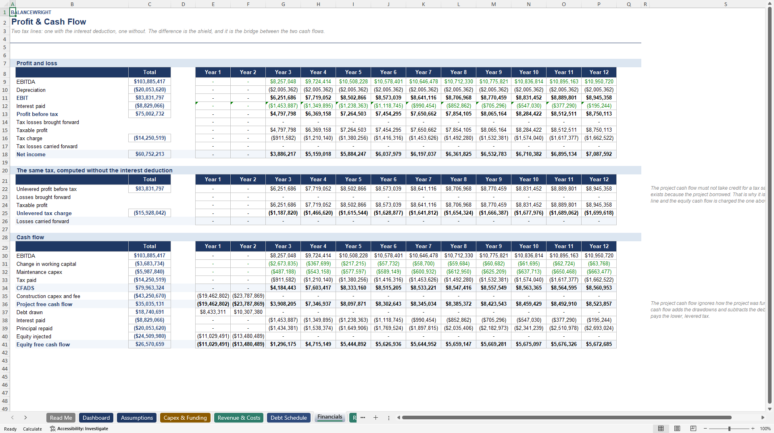The height and width of the screenshot is (433, 774).
Task: Click Tax charge total ($14,250,519) in row 16
Action: pos(150,138)
